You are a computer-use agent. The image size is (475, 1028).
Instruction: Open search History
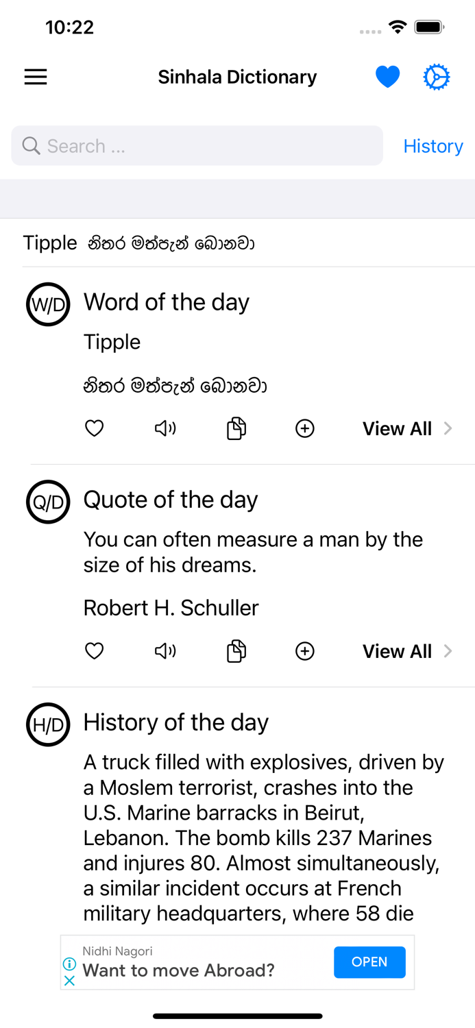(x=433, y=145)
